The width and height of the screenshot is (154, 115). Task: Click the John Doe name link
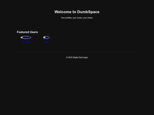click(26, 42)
